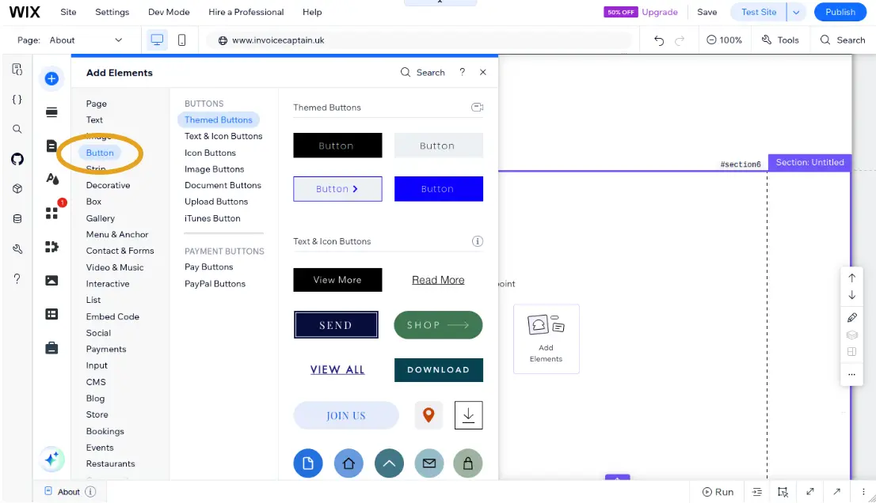Click info icon next to Text & Icon Buttons

(x=477, y=241)
